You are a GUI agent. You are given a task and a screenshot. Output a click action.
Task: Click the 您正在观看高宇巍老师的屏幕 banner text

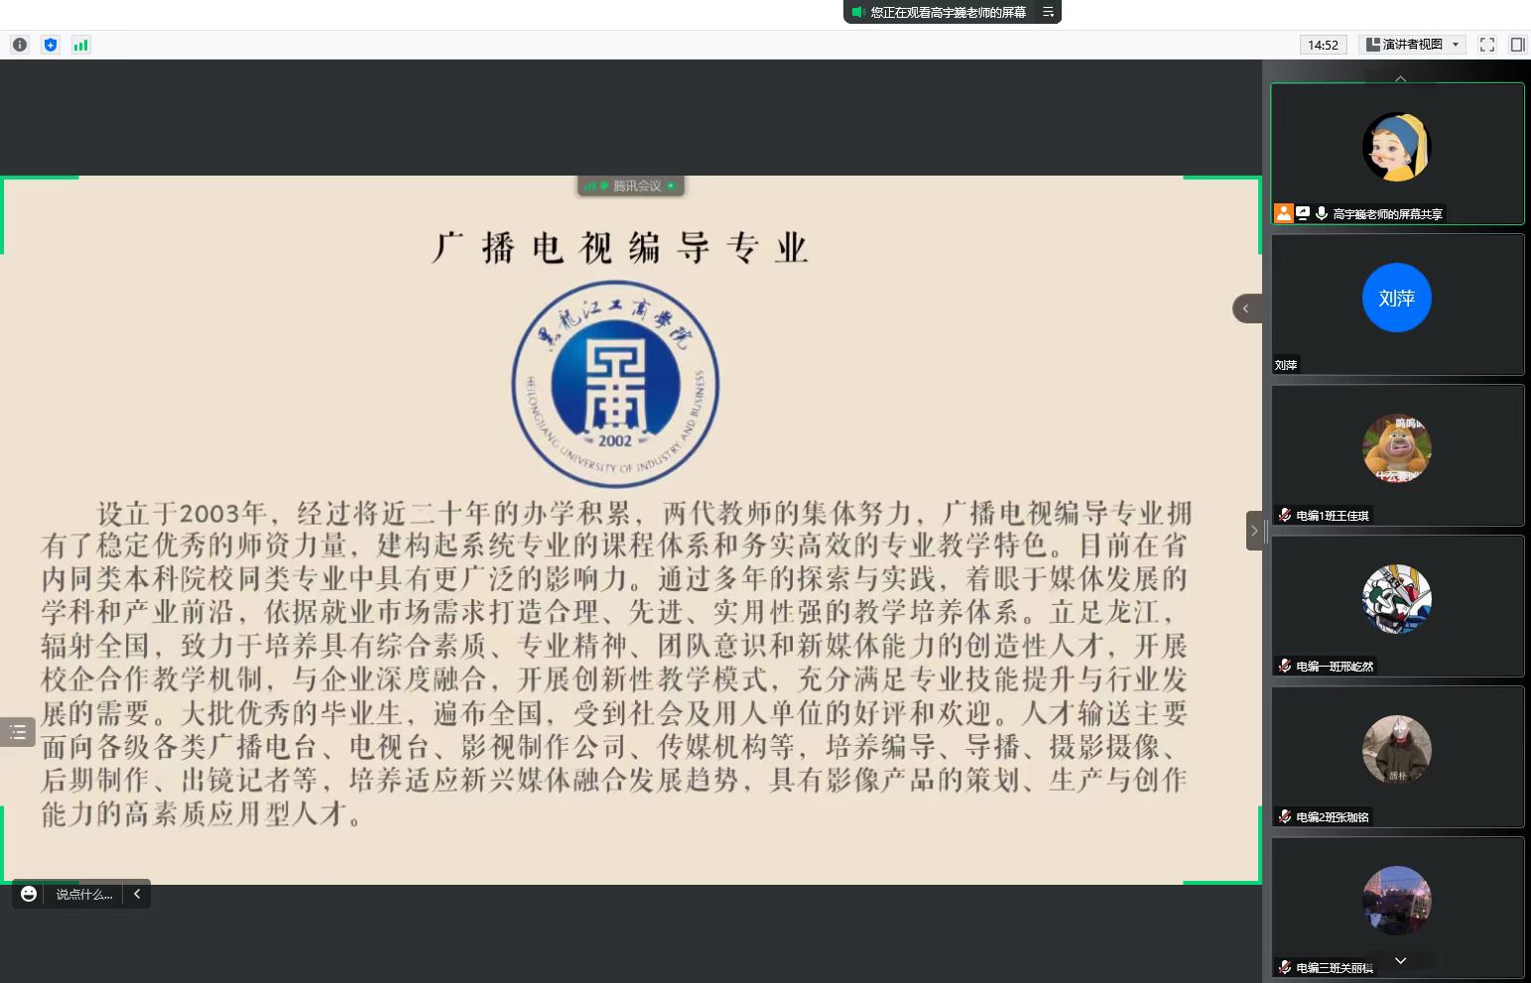tap(948, 12)
